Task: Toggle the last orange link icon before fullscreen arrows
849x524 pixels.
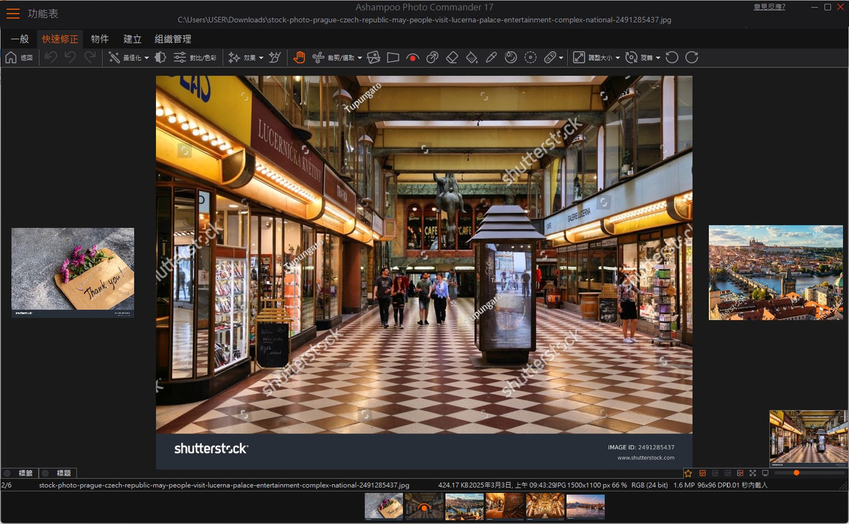Action: (x=740, y=473)
